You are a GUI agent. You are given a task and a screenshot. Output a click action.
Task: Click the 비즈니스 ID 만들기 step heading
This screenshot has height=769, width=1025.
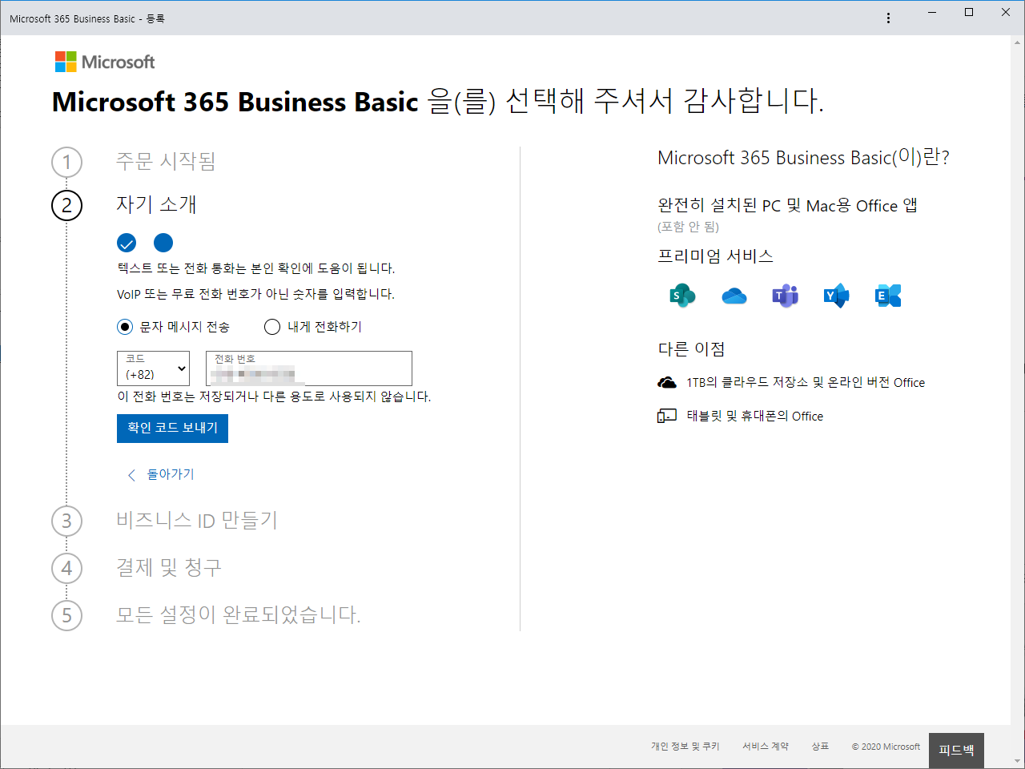coord(197,520)
